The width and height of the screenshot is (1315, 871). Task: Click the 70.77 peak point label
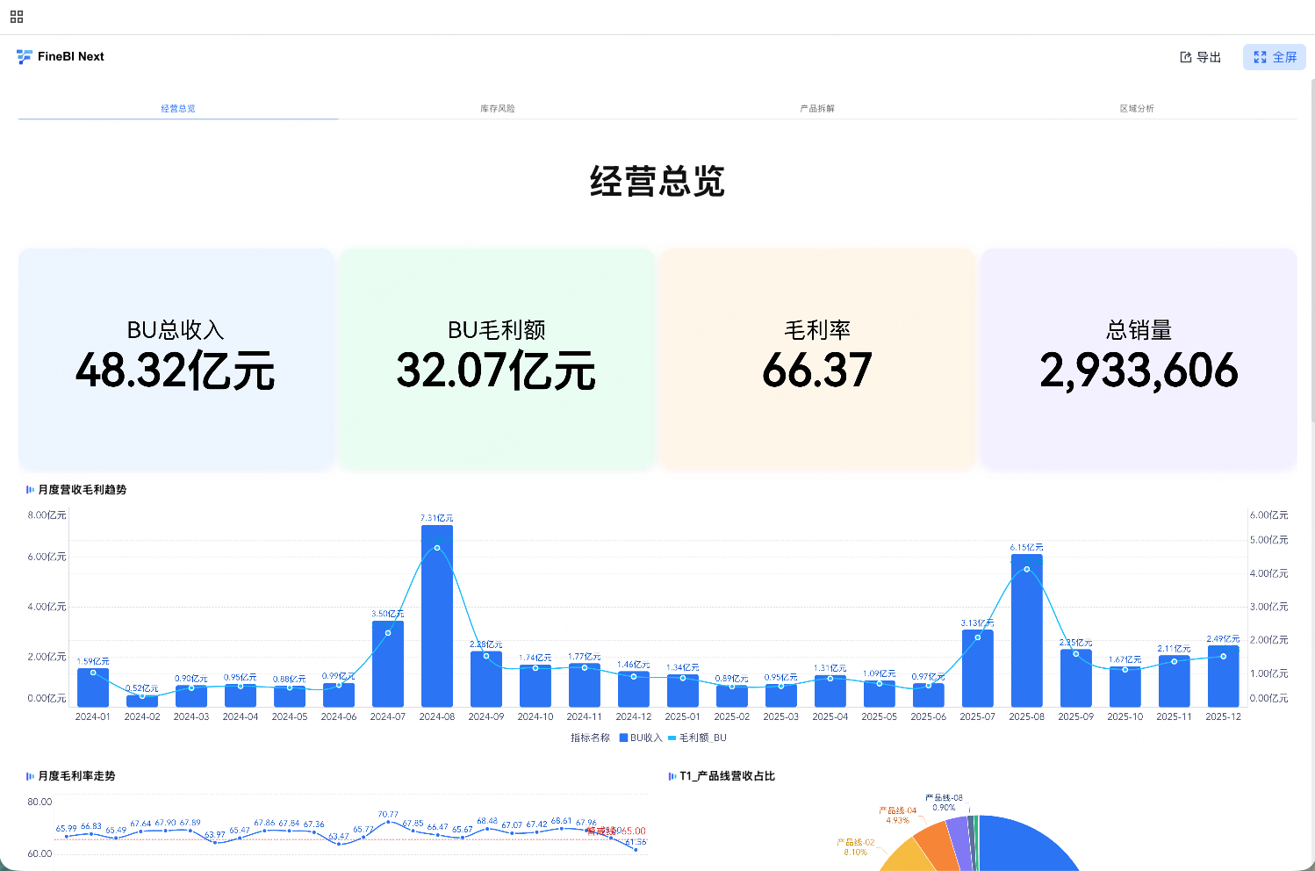pos(388,814)
